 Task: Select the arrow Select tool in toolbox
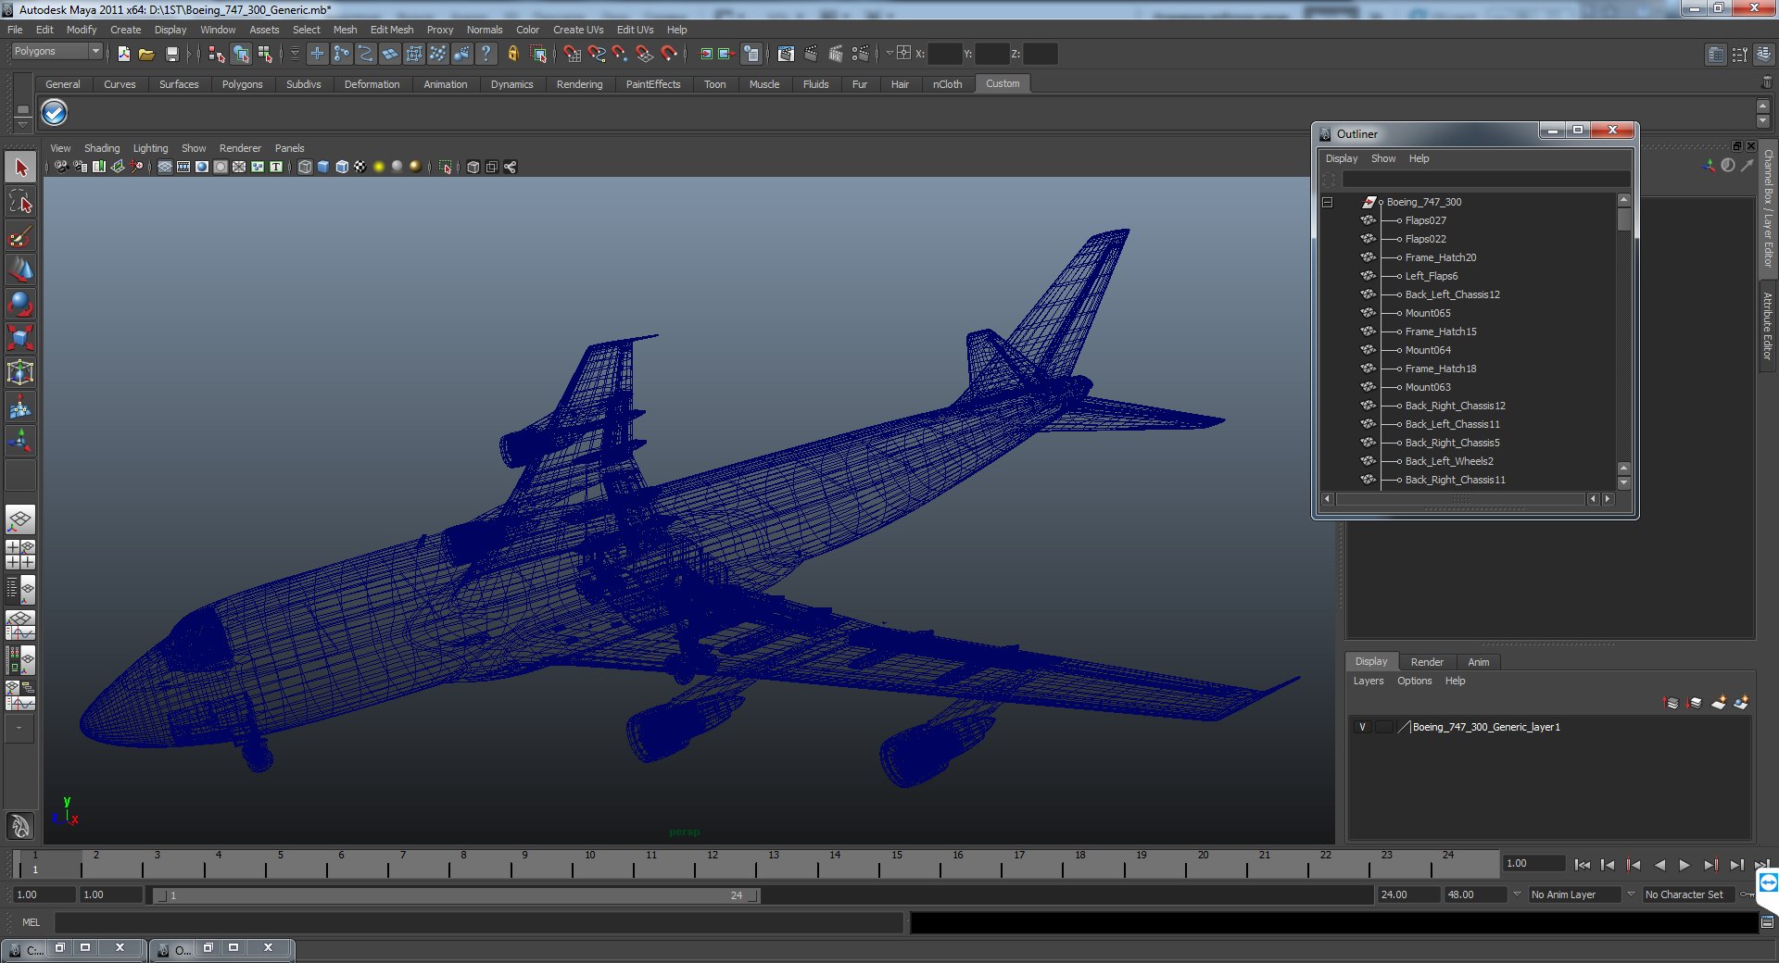(x=20, y=168)
